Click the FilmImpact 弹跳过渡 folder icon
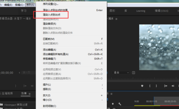 1,105
